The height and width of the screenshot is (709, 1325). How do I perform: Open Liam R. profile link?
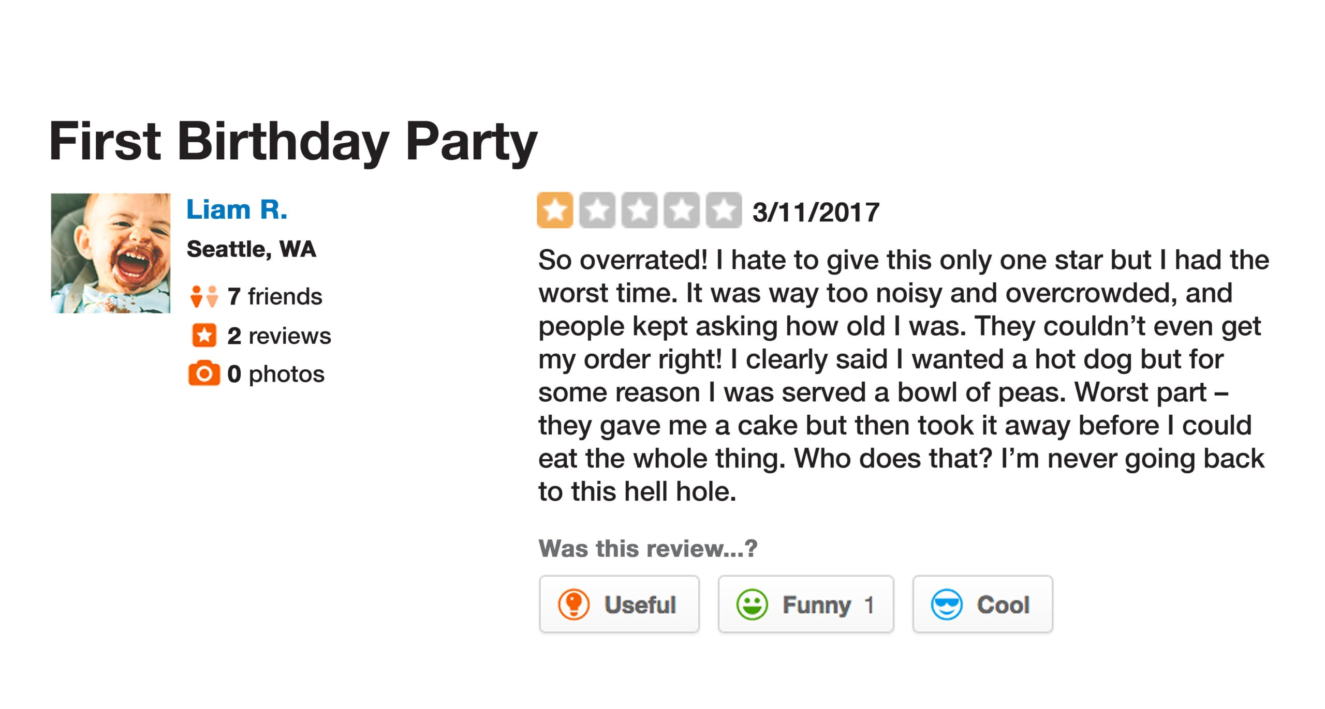pyautogui.click(x=237, y=209)
